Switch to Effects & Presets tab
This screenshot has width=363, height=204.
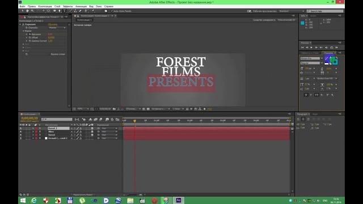pyautogui.click(x=310, y=53)
